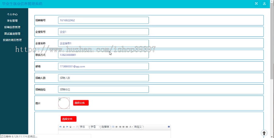Align text left in editor
Image resolution: width=274 pixels, height=138 pixels.
click(x=117, y=127)
